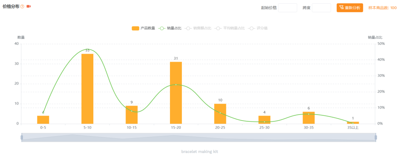Click the 5-10 axis label
The height and width of the screenshot is (155, 400).
coord(87,128)
